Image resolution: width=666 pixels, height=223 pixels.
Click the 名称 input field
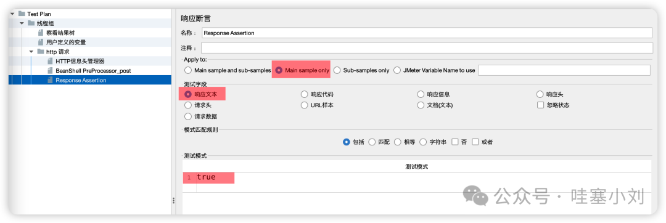[427, 33]
